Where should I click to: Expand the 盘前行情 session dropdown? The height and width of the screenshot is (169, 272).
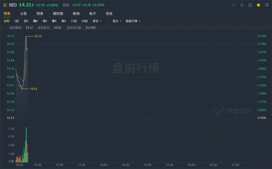point(133,21)
